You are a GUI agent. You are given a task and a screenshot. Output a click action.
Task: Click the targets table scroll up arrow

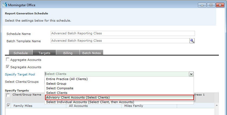pyautogui.click(x=216, y=105)
